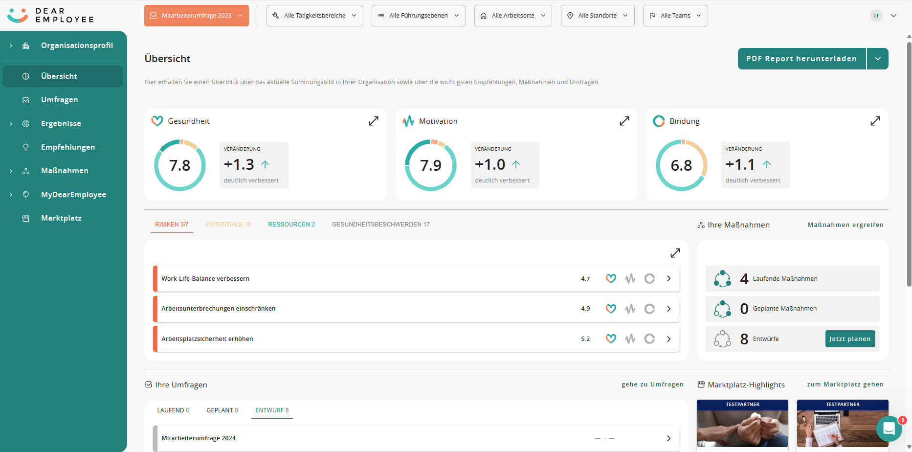
Task: Click the Marktplatz shop icon in sidebar
Action: (x=26, y=218)
